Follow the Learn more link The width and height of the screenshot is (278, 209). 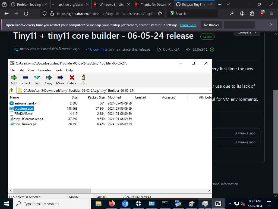(188, 25)
